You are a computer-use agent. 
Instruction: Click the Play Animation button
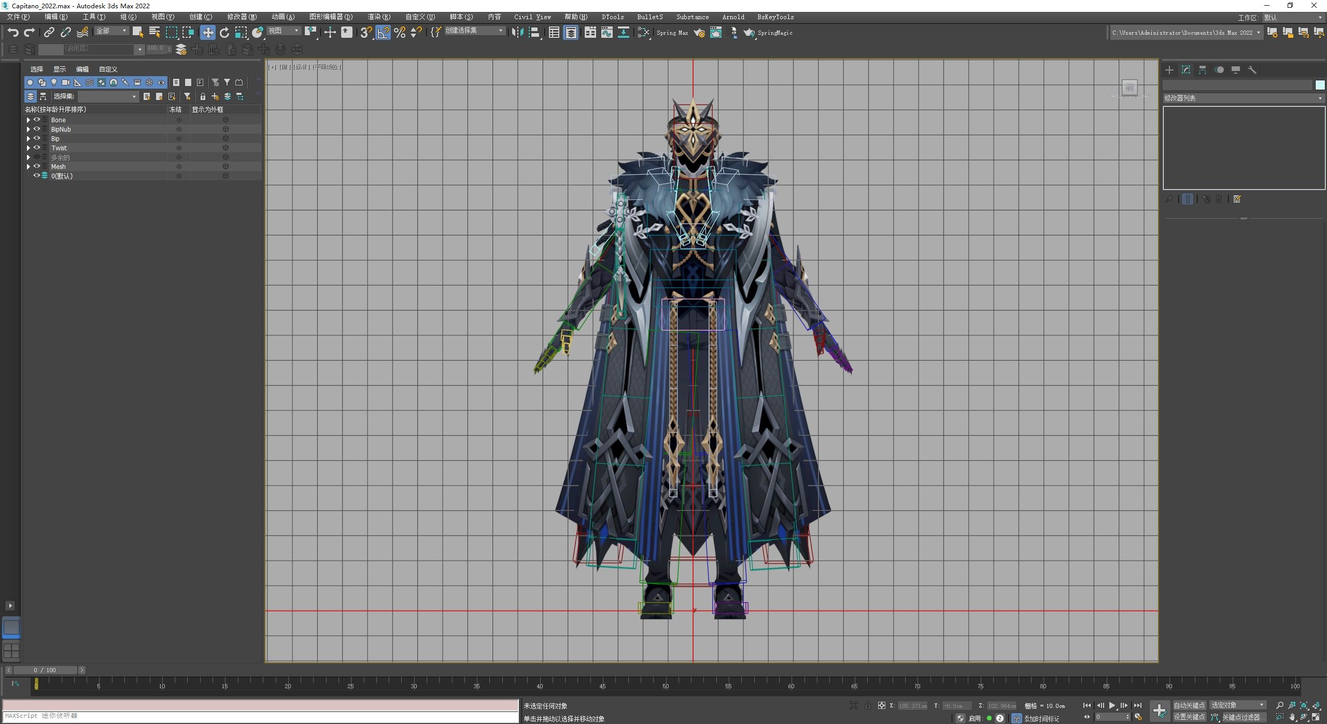coord(1112,705)
